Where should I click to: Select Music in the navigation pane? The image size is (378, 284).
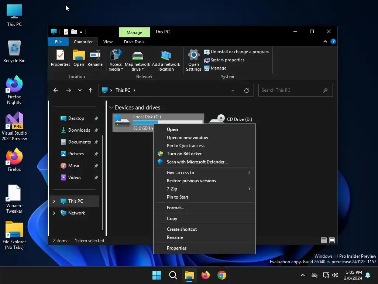tap(74, 166)
